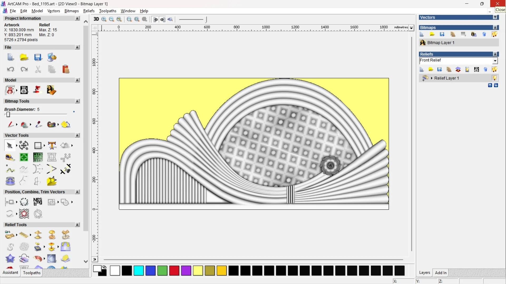The height and width of the screenshot is (284, 506).
Task: Click the save model icon in File
Action: point(38,57)
